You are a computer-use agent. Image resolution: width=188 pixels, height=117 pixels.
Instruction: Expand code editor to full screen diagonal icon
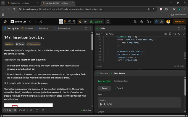(x=184, y=34)
